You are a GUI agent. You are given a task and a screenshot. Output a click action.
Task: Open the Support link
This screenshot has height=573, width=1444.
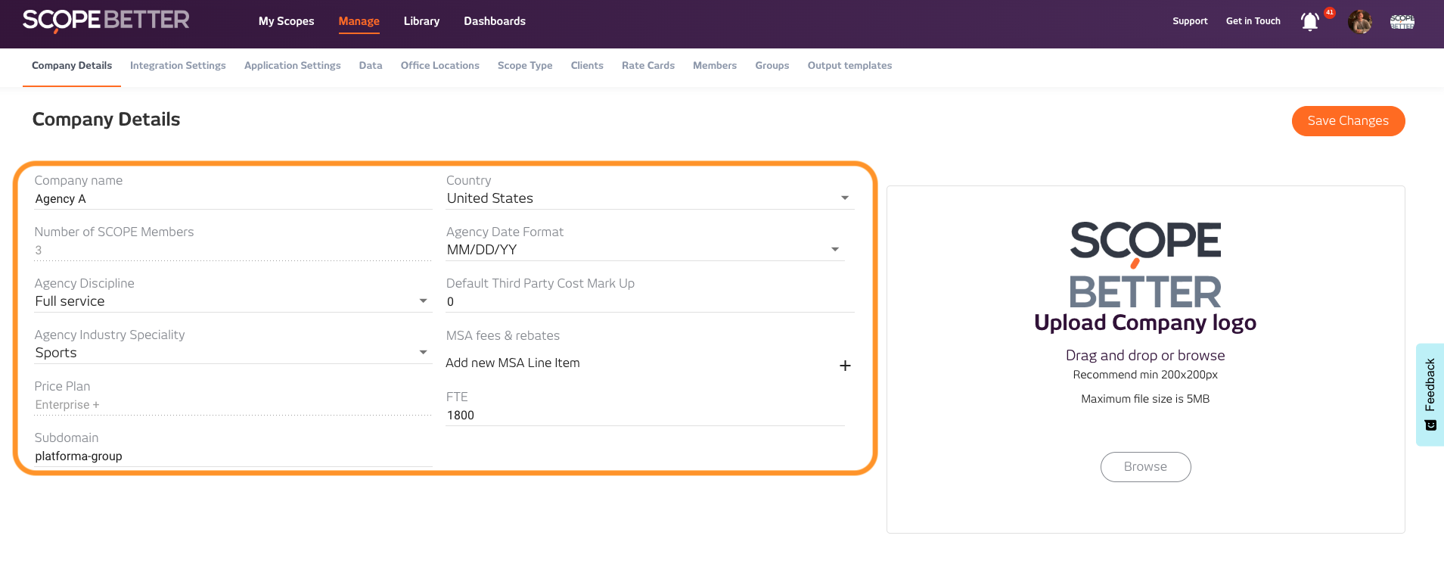[1189, 21]
